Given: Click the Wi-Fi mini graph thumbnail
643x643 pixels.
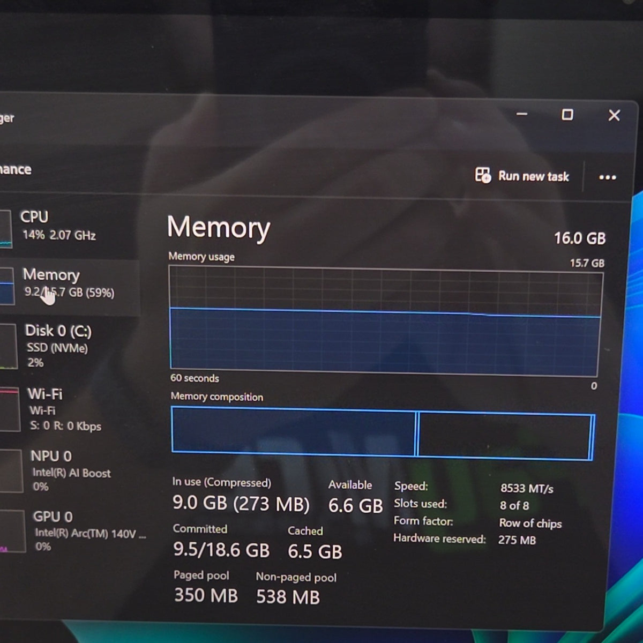Looking at the screenshot, I should (10, 410).
